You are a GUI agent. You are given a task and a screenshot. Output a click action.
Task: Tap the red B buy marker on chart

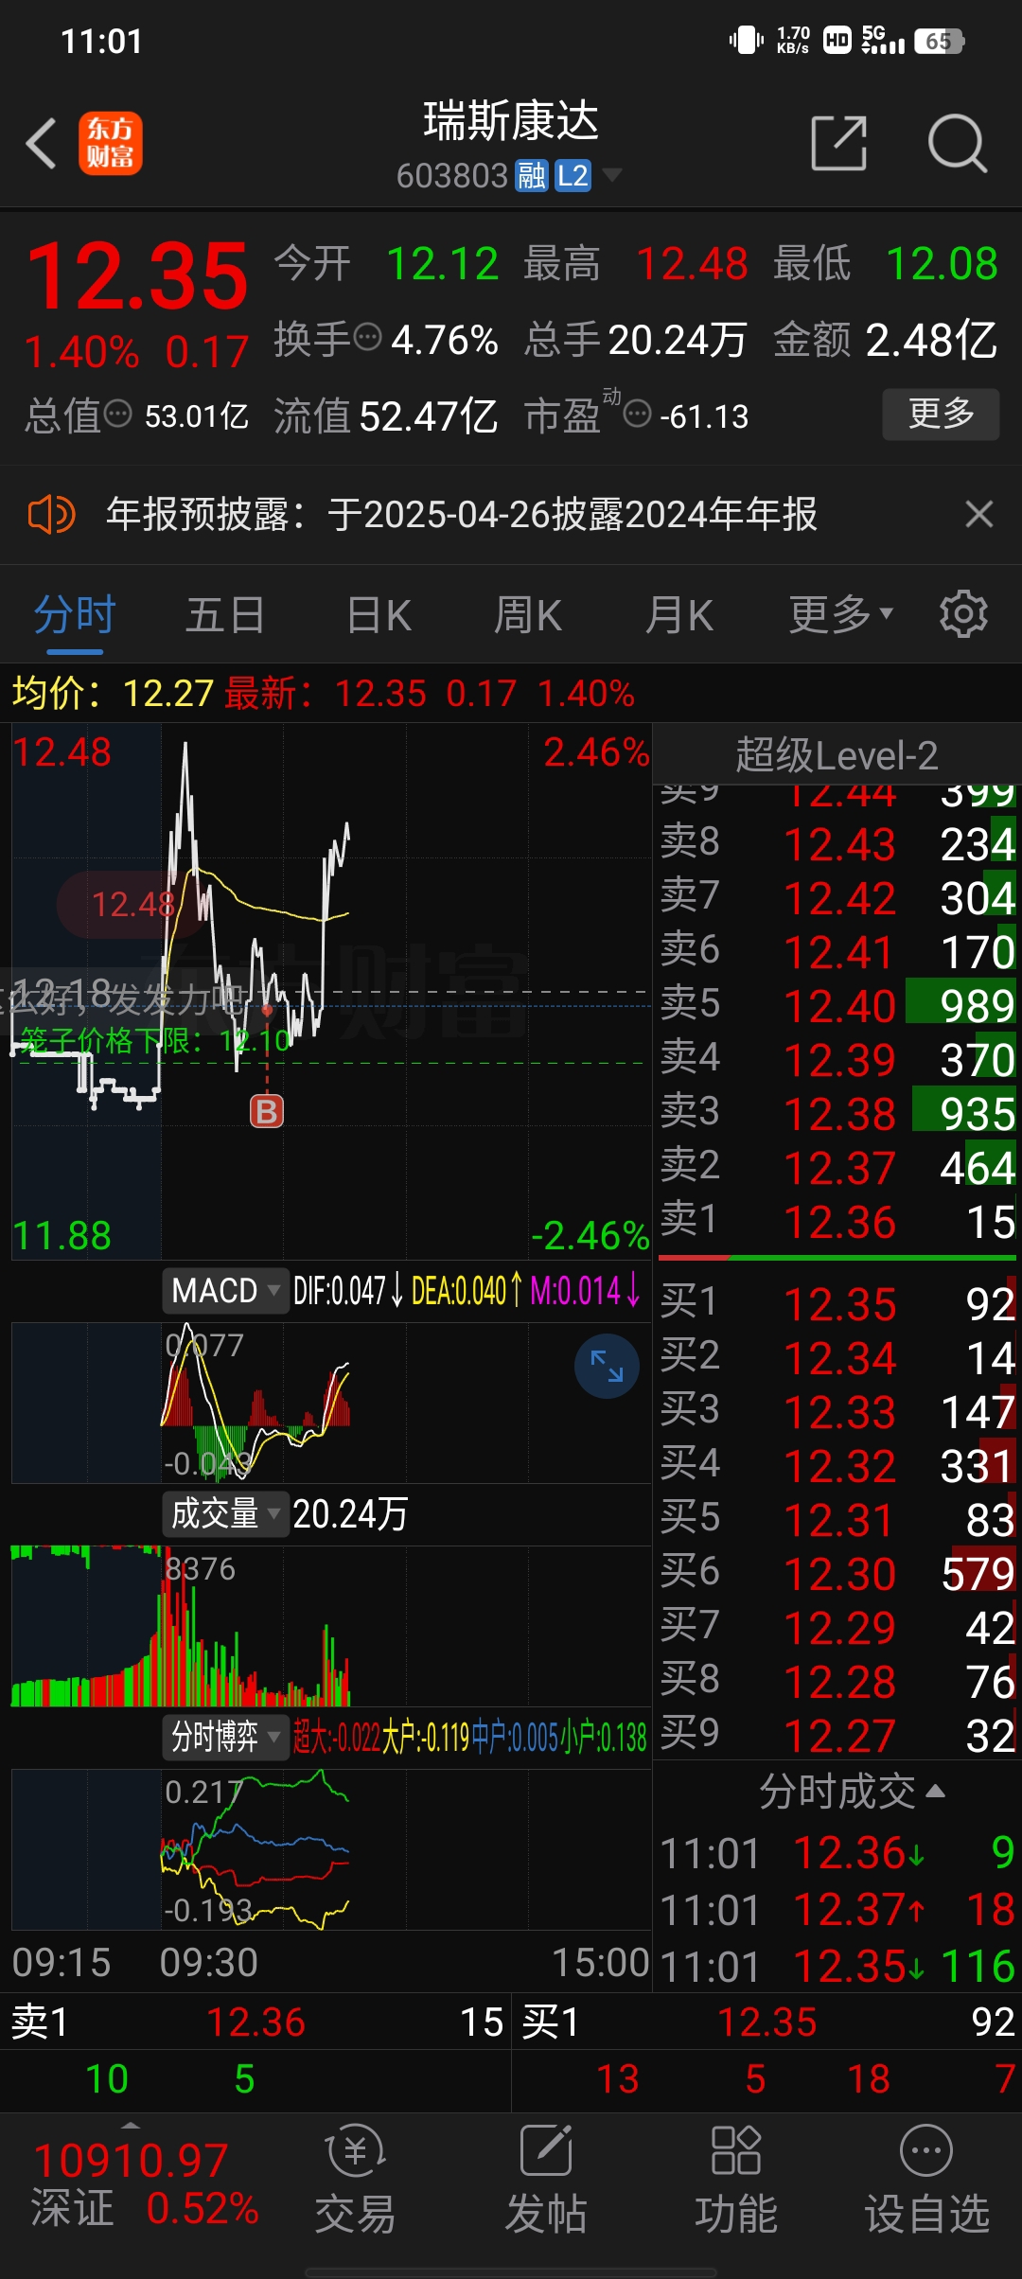(x=267, y=1111)
